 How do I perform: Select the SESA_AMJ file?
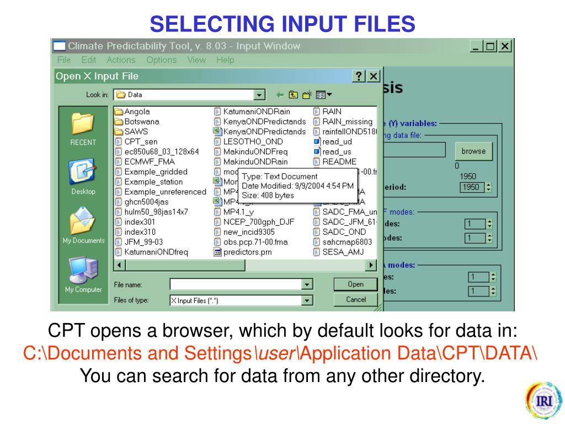339,252
